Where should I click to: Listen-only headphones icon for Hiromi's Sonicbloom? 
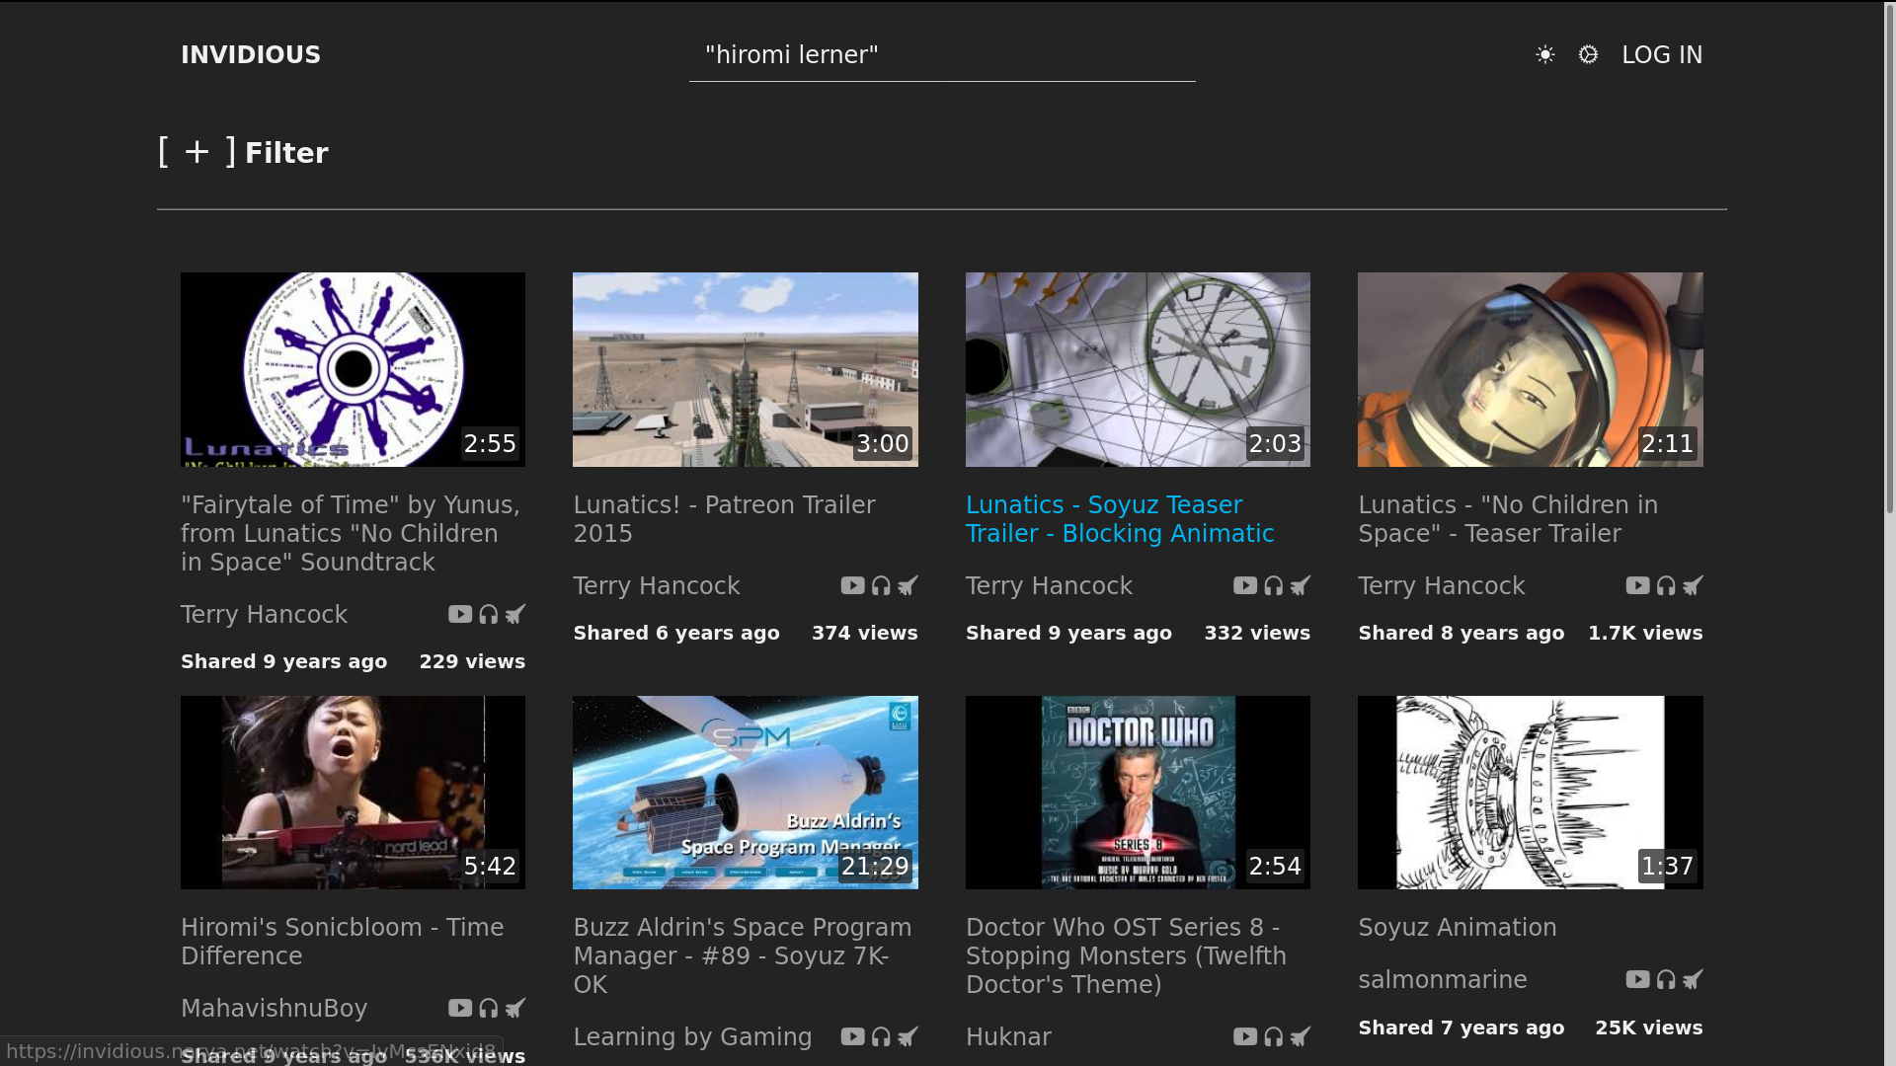coord(489,1008)
